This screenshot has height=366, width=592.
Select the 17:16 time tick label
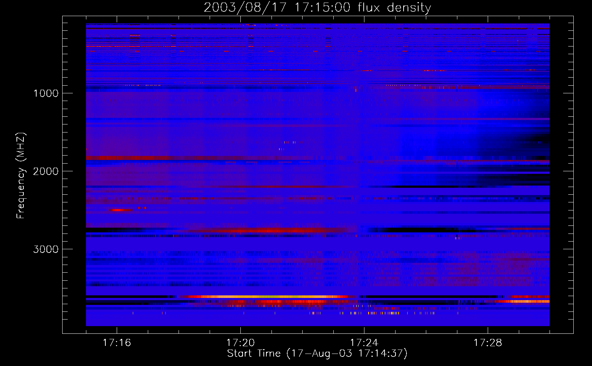(x=117, y=343)
